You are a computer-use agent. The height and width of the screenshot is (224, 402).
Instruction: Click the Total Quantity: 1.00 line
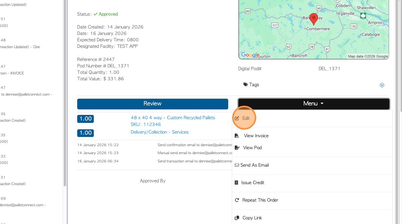pos(98,72)
